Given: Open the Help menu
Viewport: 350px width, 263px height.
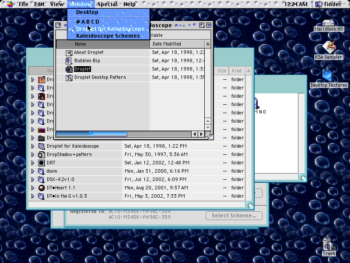Looking at the screenshot, I should click(129, 4).
